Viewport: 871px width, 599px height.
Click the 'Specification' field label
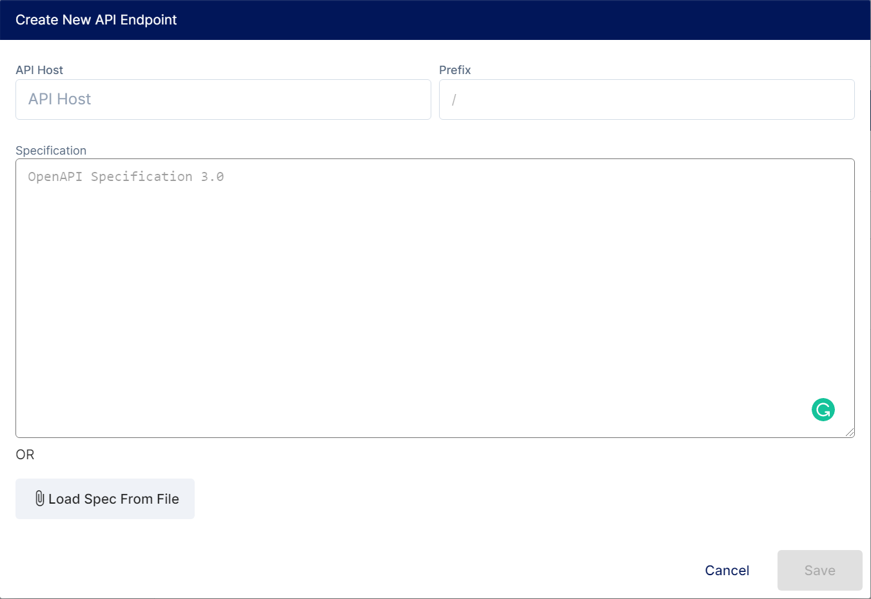51,151
